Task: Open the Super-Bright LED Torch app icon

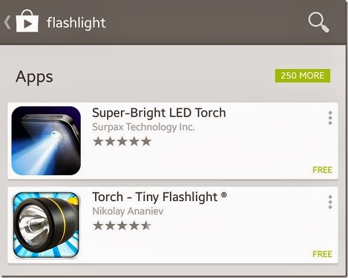Action: click(x=46, y=141)
